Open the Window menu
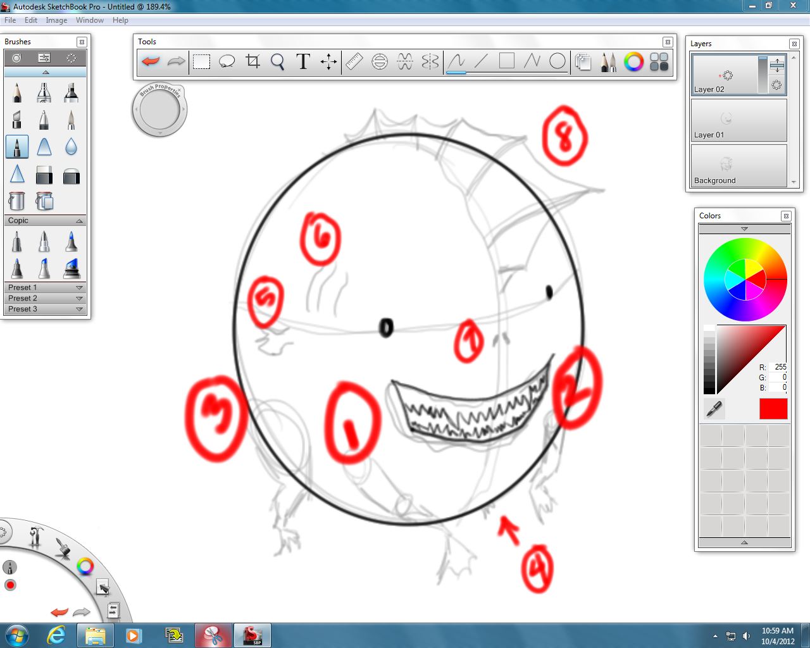810x648 pixels. tap(89, 20)
